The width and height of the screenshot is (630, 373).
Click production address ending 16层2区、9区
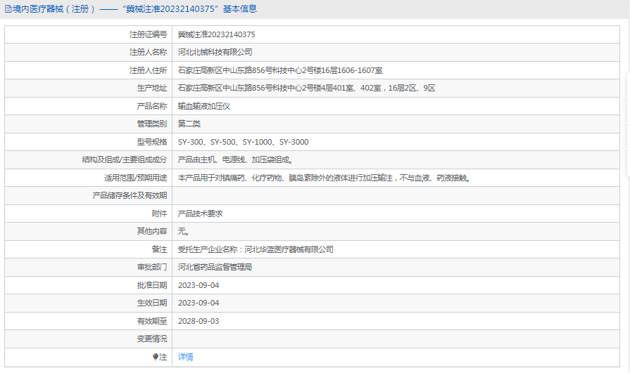(307, 89)
